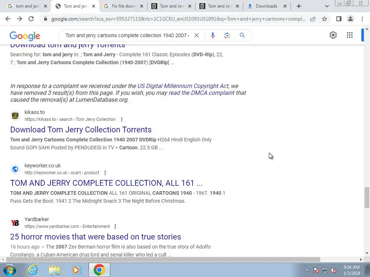370x277 pixels.
Task: Open 'TOM AND JERRY COMPLETE COLLECTION, ALL 161' result
Action: (107, 183)
